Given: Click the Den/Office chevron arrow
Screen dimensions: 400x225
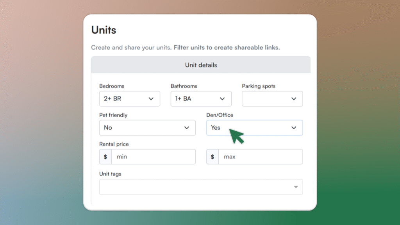Looking at the screenshot, I should coord(294,128).
